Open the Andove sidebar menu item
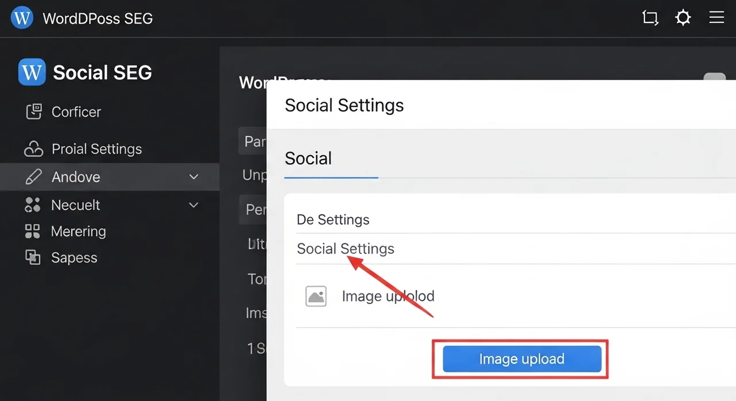Screen dimensions: 736x401 tap(76, 177)
